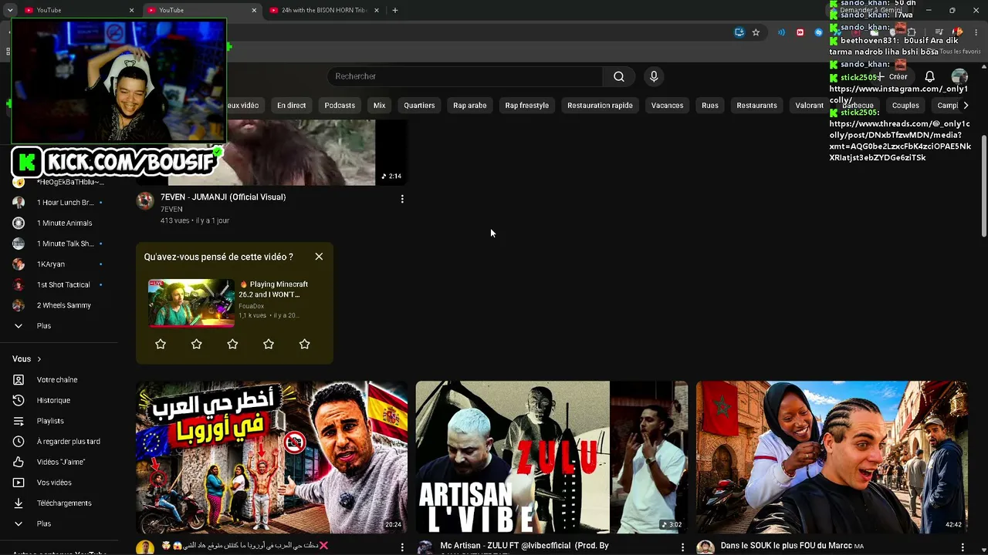Show more filter chips with right arrow
Image resolution: width=988 pixels, height=555 pixels.
click(x=966, y=106)
